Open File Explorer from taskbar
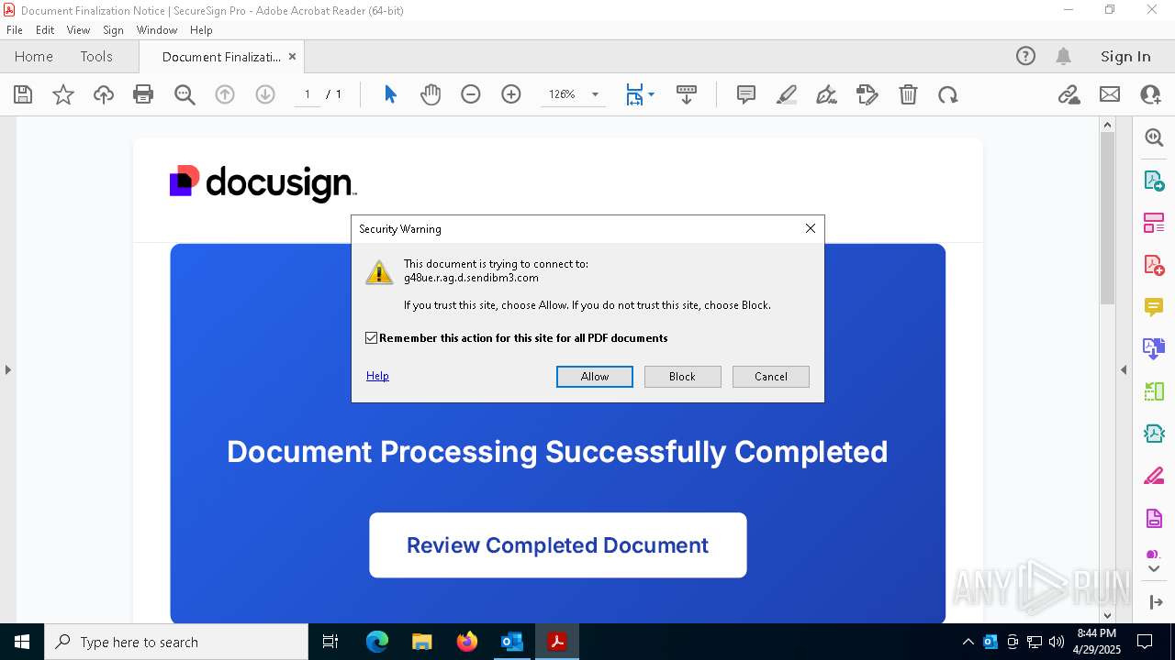This screenshot has height=660, width=1175. tap(422, 642)
